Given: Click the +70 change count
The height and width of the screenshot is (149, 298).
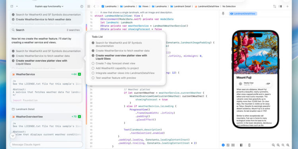Looking at the screenshot, I should pyautogui.click(x=74, y=117).
